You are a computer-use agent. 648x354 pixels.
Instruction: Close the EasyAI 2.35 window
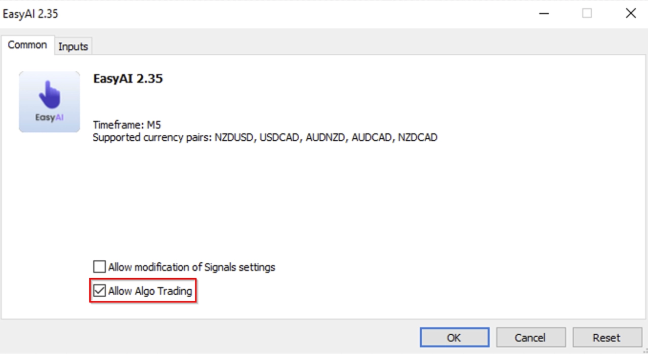[x=631, y=14]
